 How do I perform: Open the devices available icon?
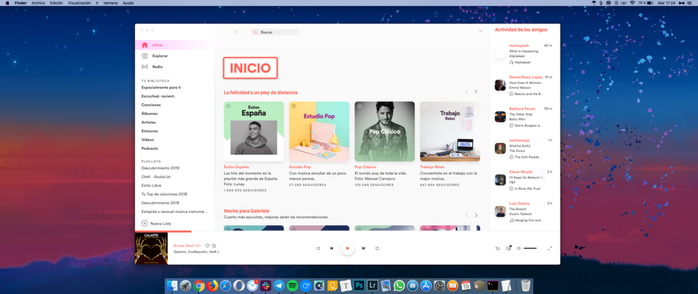pos(509,248)
